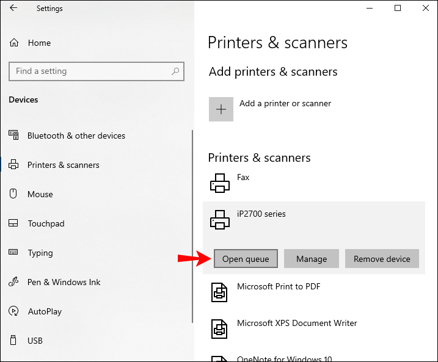438x362 pixels.
Task: Click the back arrow in Settings
Action: [13, 9]
